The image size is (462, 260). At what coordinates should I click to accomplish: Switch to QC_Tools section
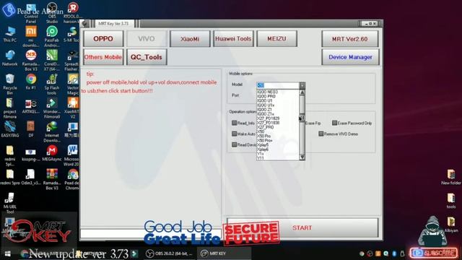(x=147, y=57)
